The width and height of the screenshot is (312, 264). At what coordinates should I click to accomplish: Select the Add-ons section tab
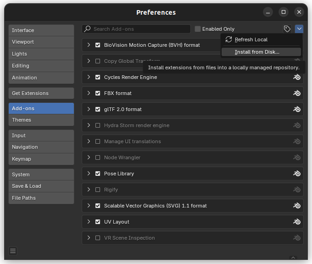point(41,108)
